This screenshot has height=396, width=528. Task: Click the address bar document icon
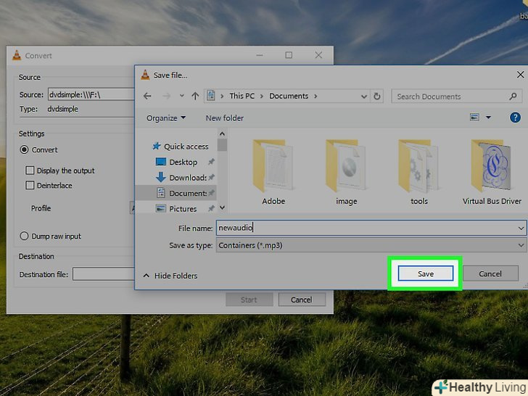click(x=211, y=96)
